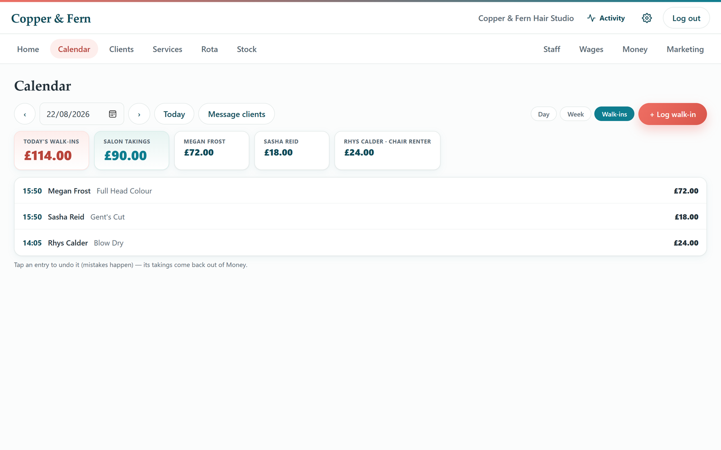Screen dimensions: 721x450
Task: Click the Log walk-in button
Action: click(x=672, y=114)
